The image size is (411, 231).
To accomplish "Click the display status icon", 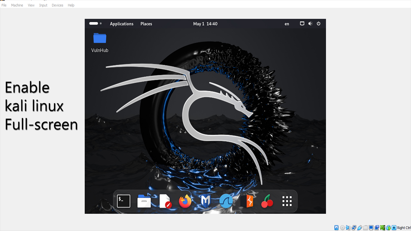I will pos(371,228).
